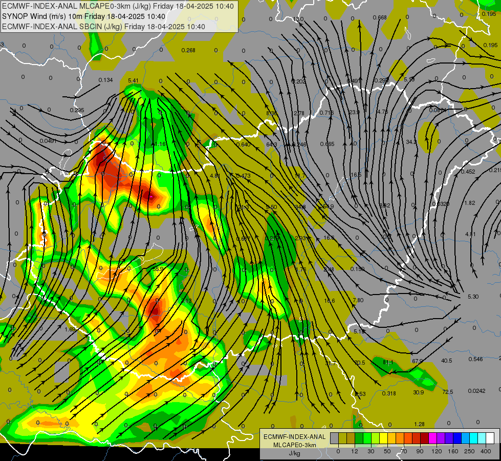The height and width of the screenshot is (461, 501).
Task: Click the map value '1.82'
Action: point(470,203)
